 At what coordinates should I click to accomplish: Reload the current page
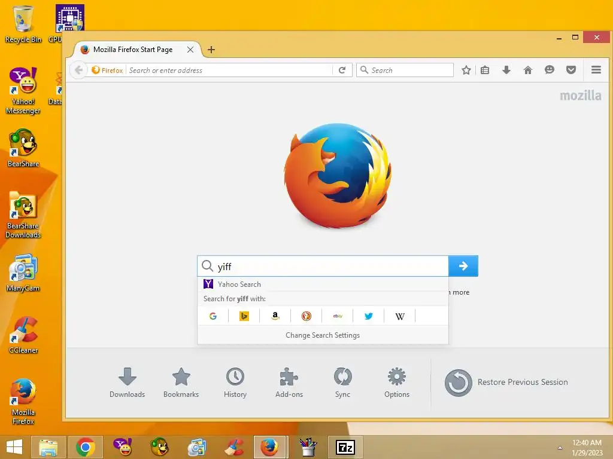coord(342,71)
